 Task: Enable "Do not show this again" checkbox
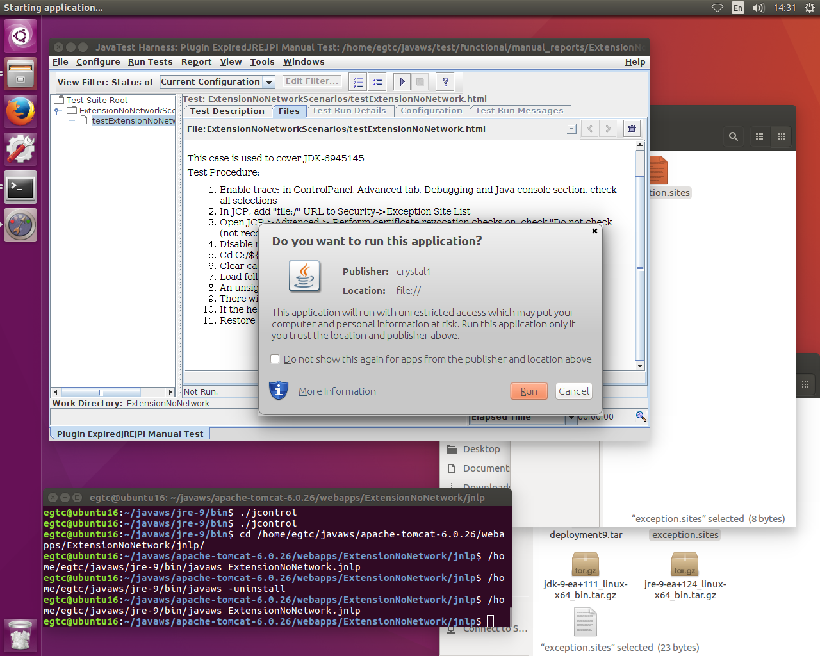[275, 359]
